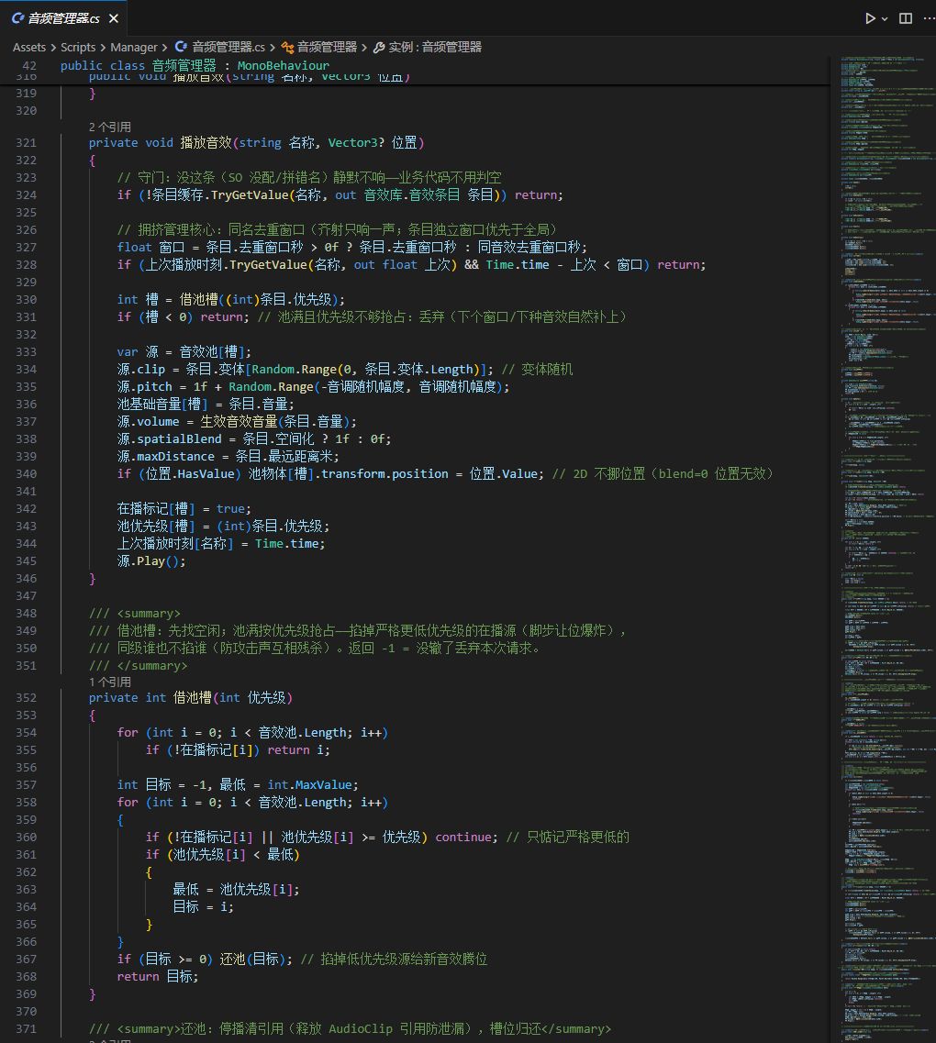The height and width of the screenshot is (1043, 936).
Task: Select the 音频管理器.cs tab
Action: tap(63, 18)
